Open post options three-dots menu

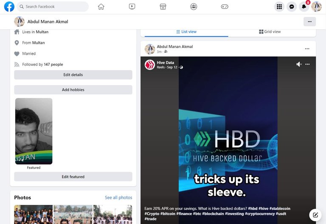[307, 49]
